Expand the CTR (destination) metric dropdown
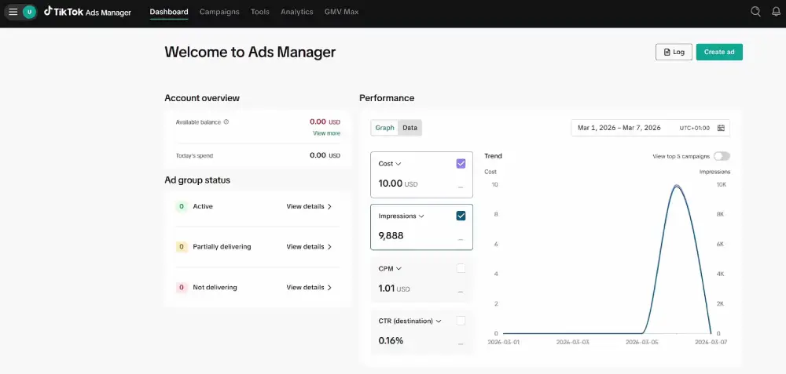Viewport: 786px width, 374px height. [439, 321]
